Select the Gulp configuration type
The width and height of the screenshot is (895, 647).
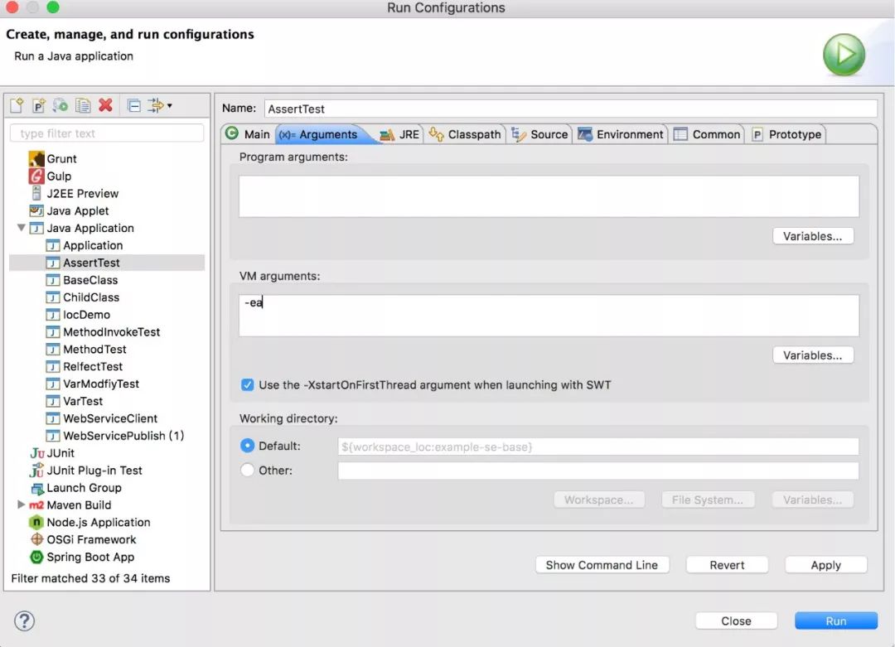[x=51, y=176]
